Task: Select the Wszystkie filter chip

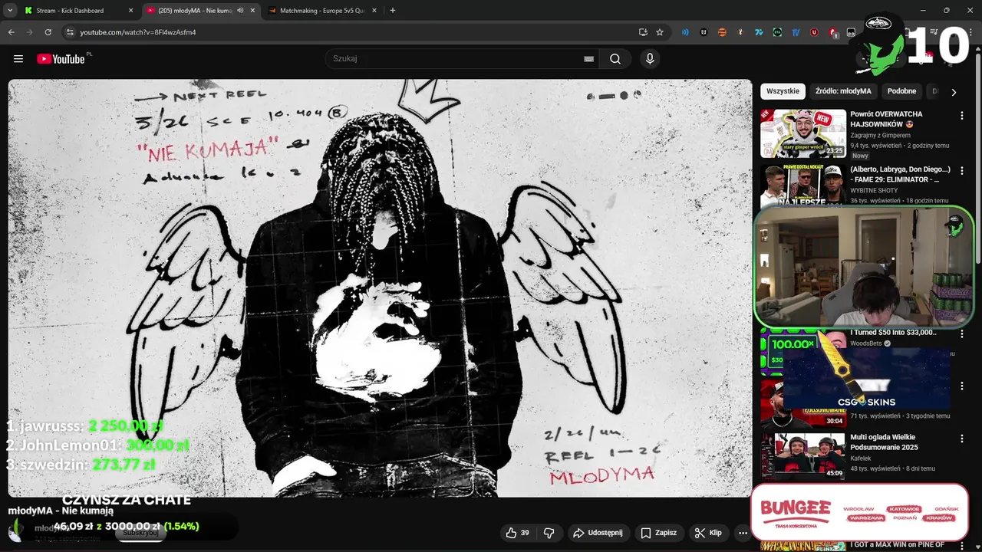Action: (783, 91)
